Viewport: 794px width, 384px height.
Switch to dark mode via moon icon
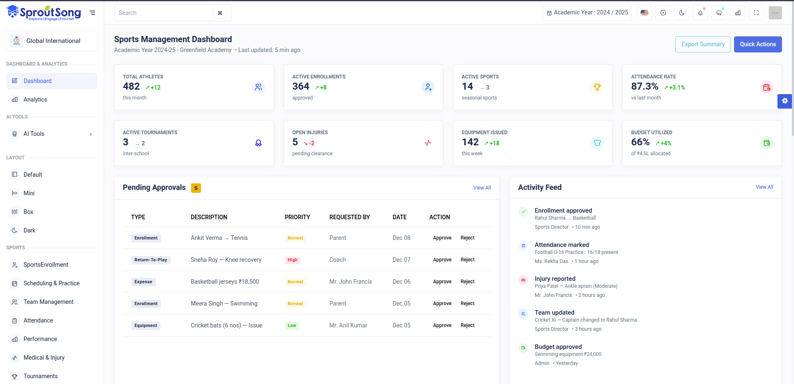pos(682,13)
